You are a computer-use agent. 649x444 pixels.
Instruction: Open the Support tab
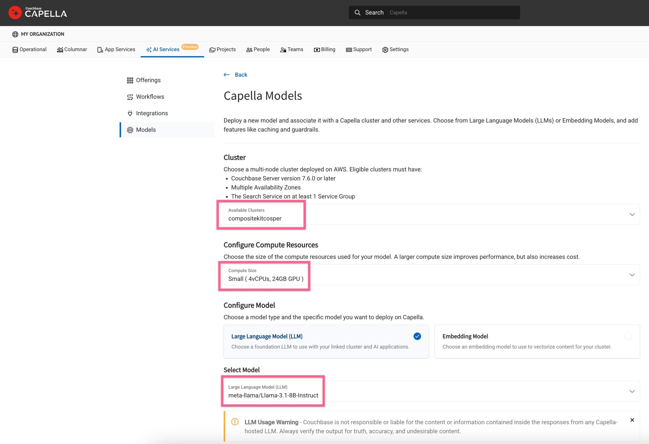coord(359,50)
